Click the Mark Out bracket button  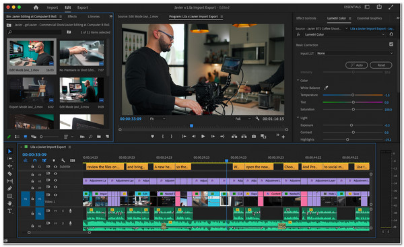click(x=171, y=137)
